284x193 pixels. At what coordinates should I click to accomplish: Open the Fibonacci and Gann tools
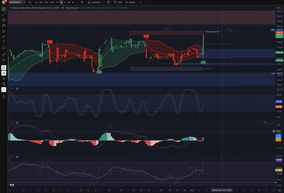point(4,20)
